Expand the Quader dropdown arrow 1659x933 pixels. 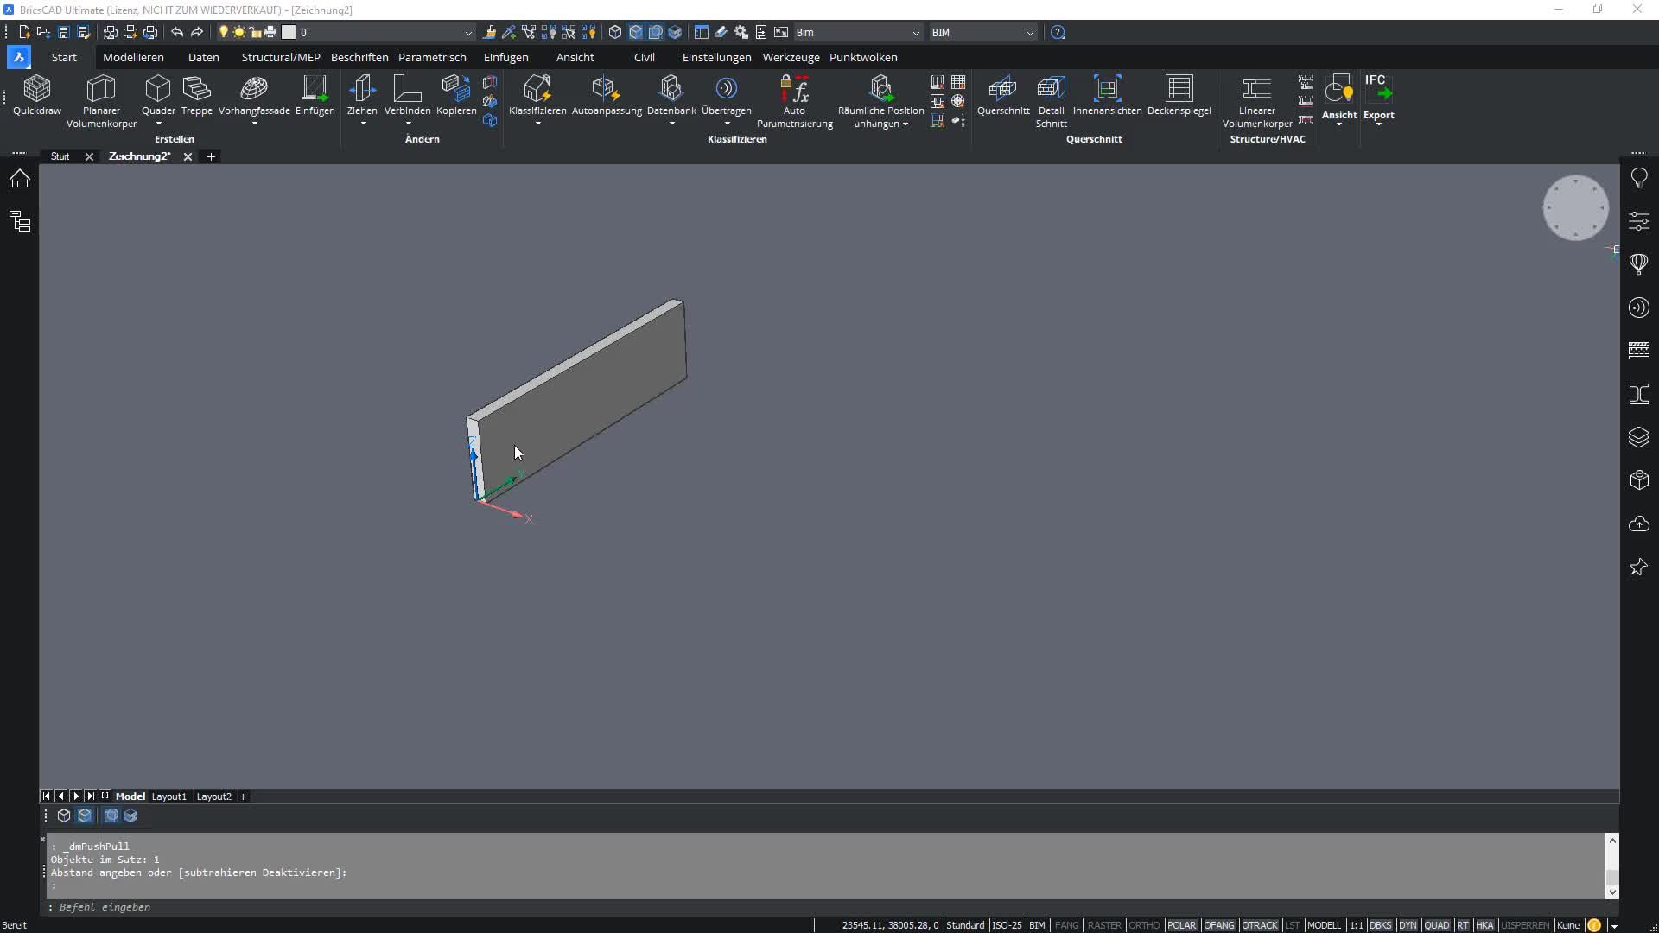(x=158, y=124)
